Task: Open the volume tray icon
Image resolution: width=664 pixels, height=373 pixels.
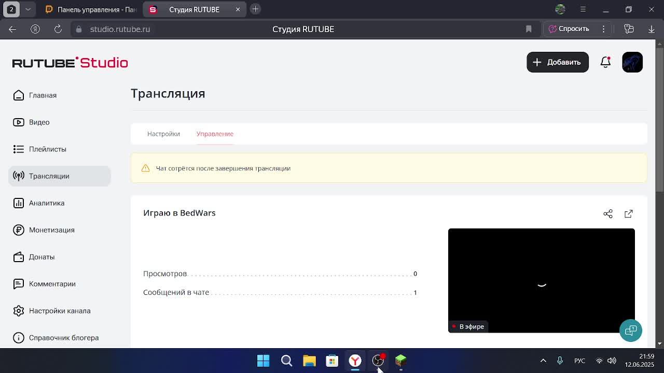Action: 612,361
